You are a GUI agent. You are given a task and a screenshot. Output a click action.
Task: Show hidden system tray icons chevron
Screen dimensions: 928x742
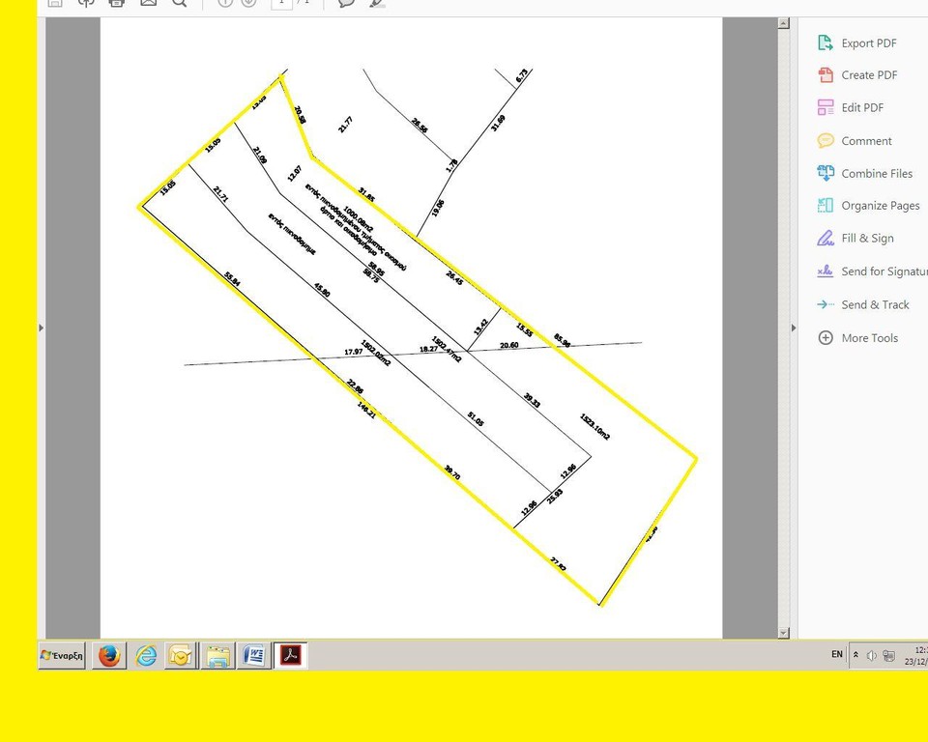[x=855, y=654]
